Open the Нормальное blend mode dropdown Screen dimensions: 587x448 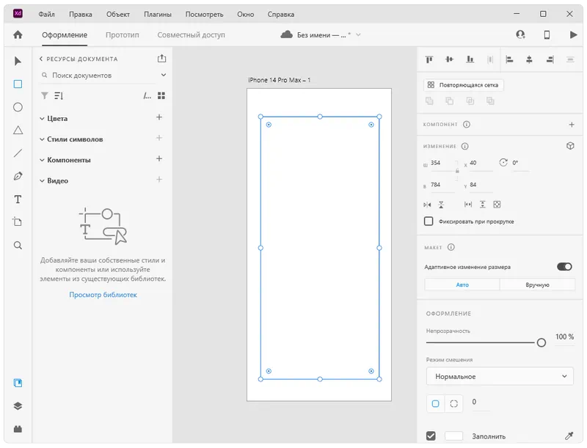pyautogui.click(x=500, y=376)
